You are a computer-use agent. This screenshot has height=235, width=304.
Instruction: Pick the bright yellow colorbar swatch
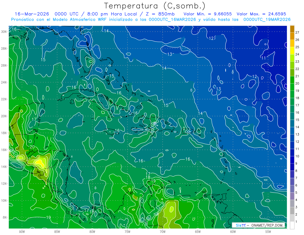(x=292, y=50)
